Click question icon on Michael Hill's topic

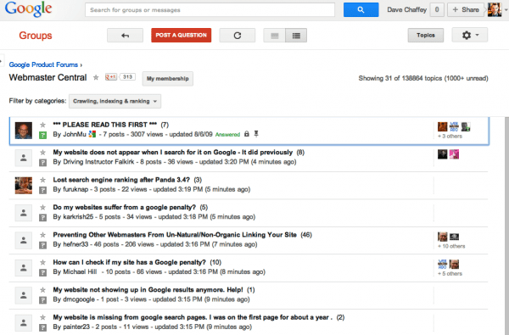[42, 273]
